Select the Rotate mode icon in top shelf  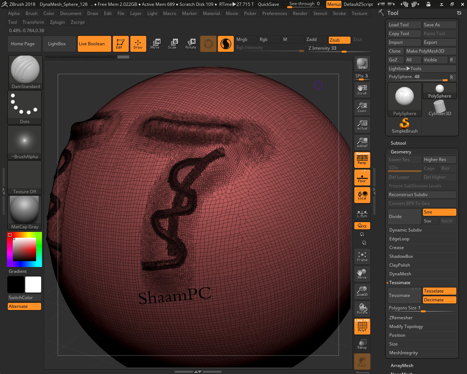(190, 44)
